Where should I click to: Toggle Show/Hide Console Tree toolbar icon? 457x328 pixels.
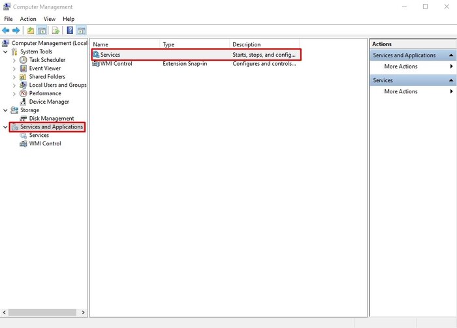tap(42, 30)
